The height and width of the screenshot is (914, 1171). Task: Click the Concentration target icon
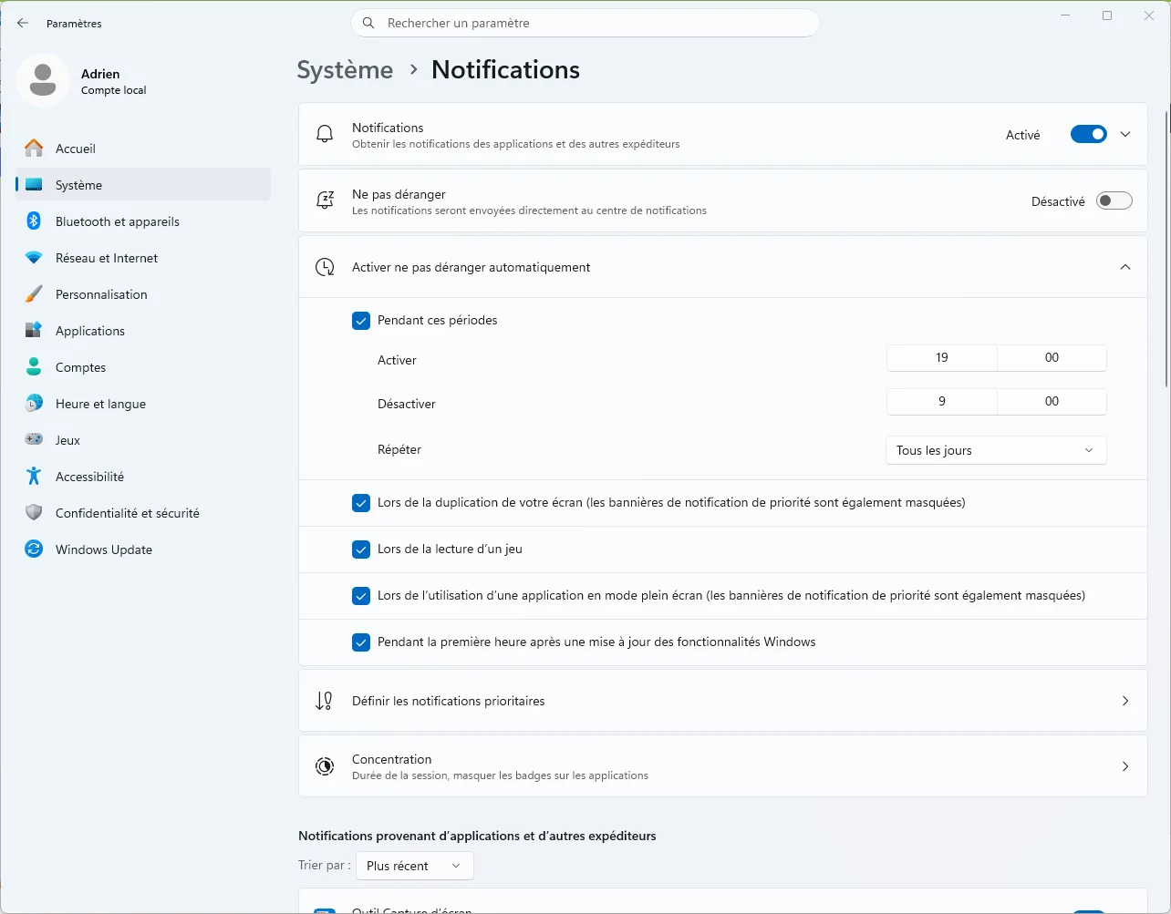coord(325,766)
